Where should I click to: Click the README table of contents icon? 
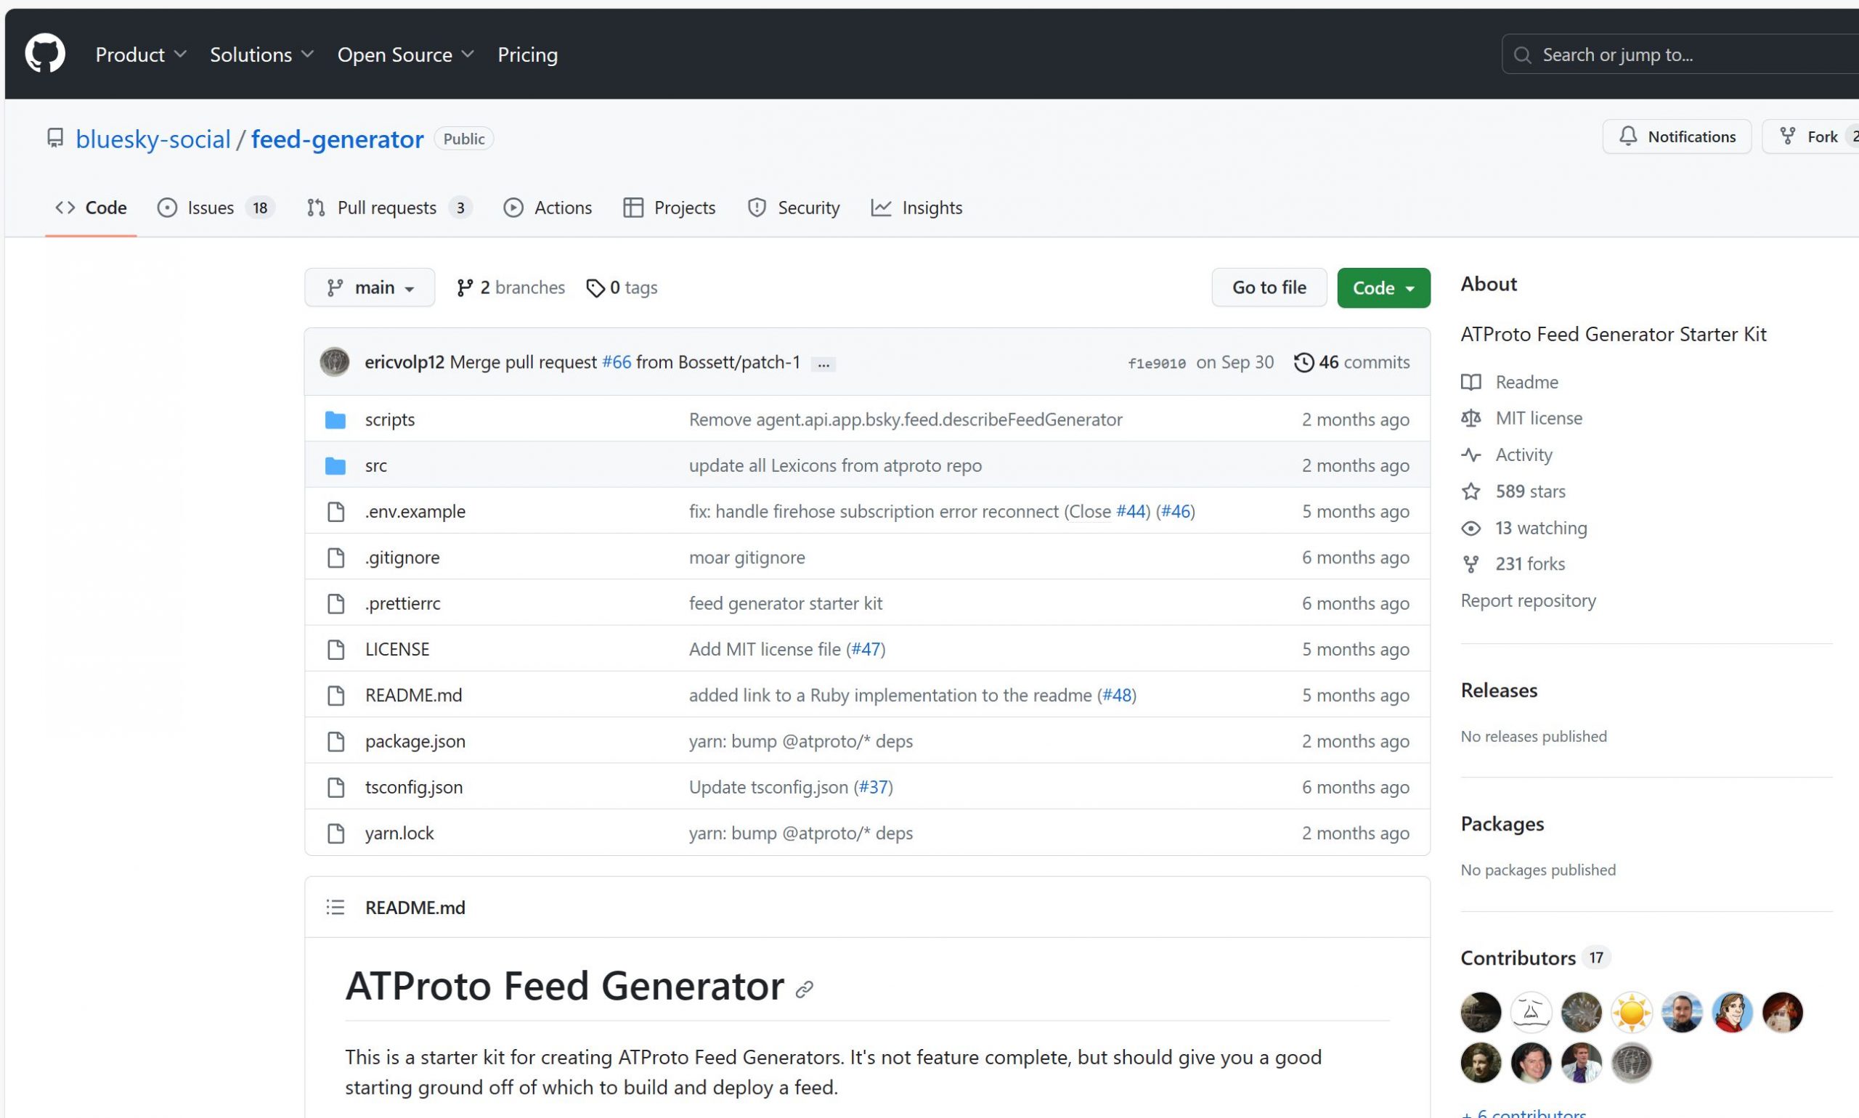click(x=335, y=907)
